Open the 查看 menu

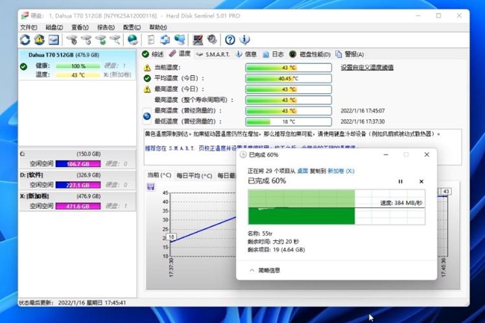tap(80, 27)
